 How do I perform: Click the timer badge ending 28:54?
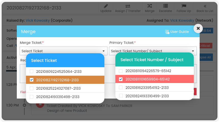click(206, 31)
